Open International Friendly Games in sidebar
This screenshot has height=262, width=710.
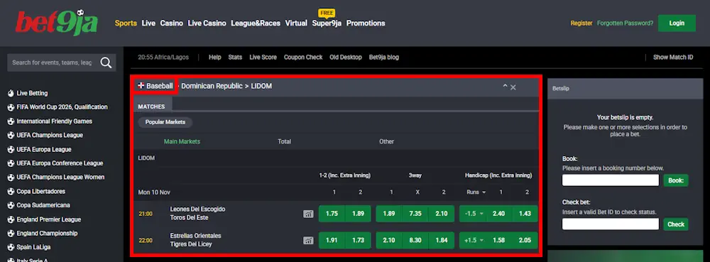click(x=55, y=121)
